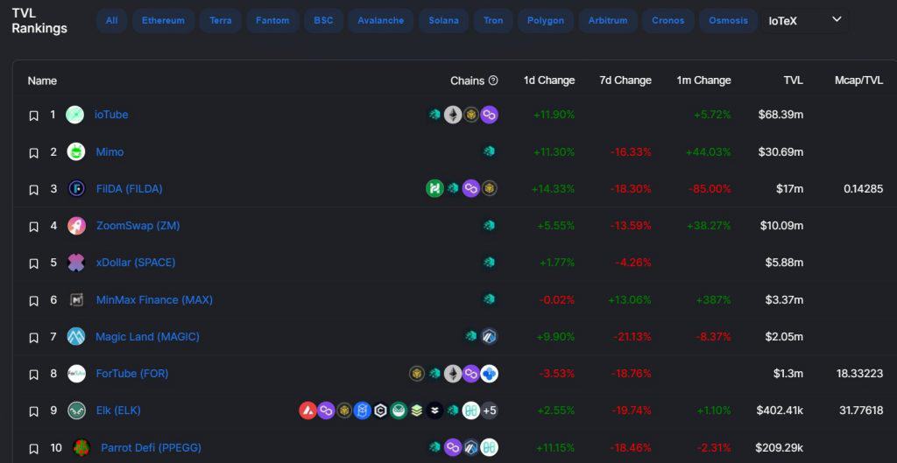Click the xDollar logo icon
Image resolution: width=897 pixels, height=463 pixels.
click(x=76, y=263)
